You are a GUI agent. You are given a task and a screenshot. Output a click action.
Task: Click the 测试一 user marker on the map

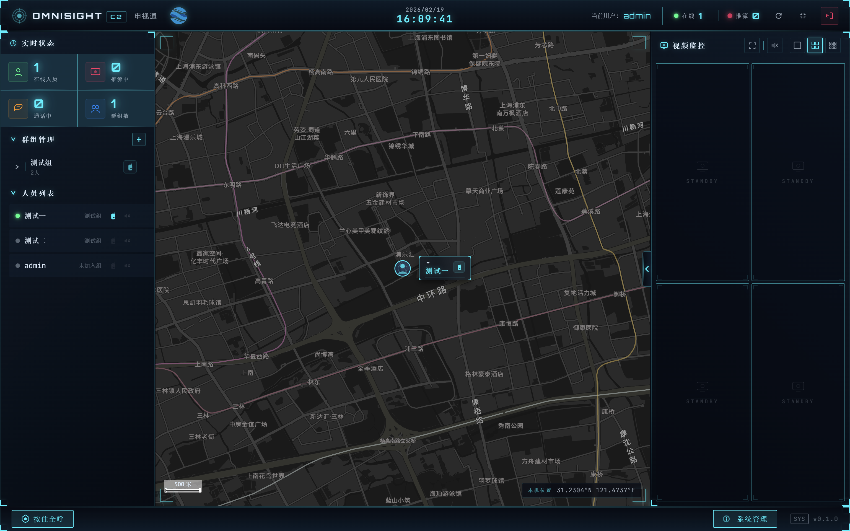coord(402,269)
